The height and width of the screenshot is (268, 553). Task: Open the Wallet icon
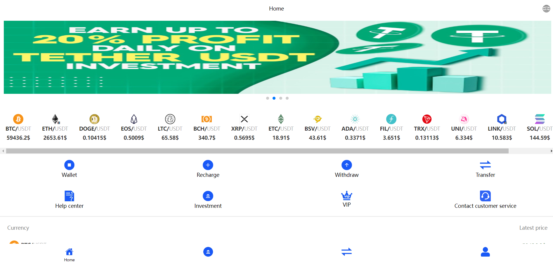point(69,165)
